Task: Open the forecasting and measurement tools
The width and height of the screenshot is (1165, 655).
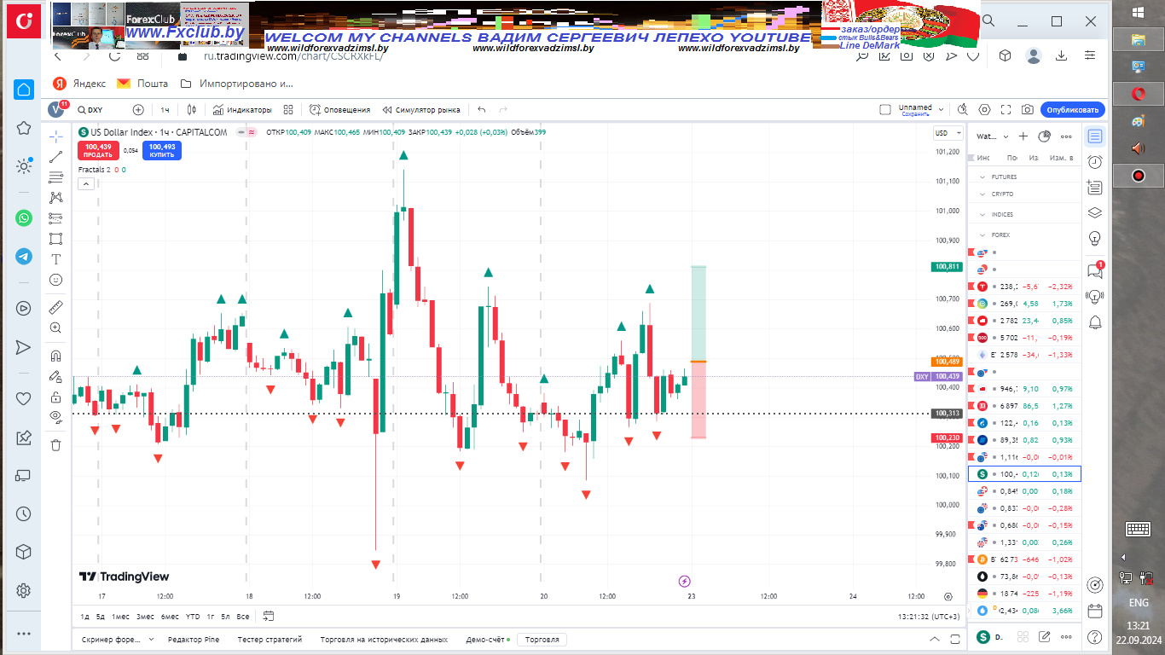Action: tap(56, 218)
